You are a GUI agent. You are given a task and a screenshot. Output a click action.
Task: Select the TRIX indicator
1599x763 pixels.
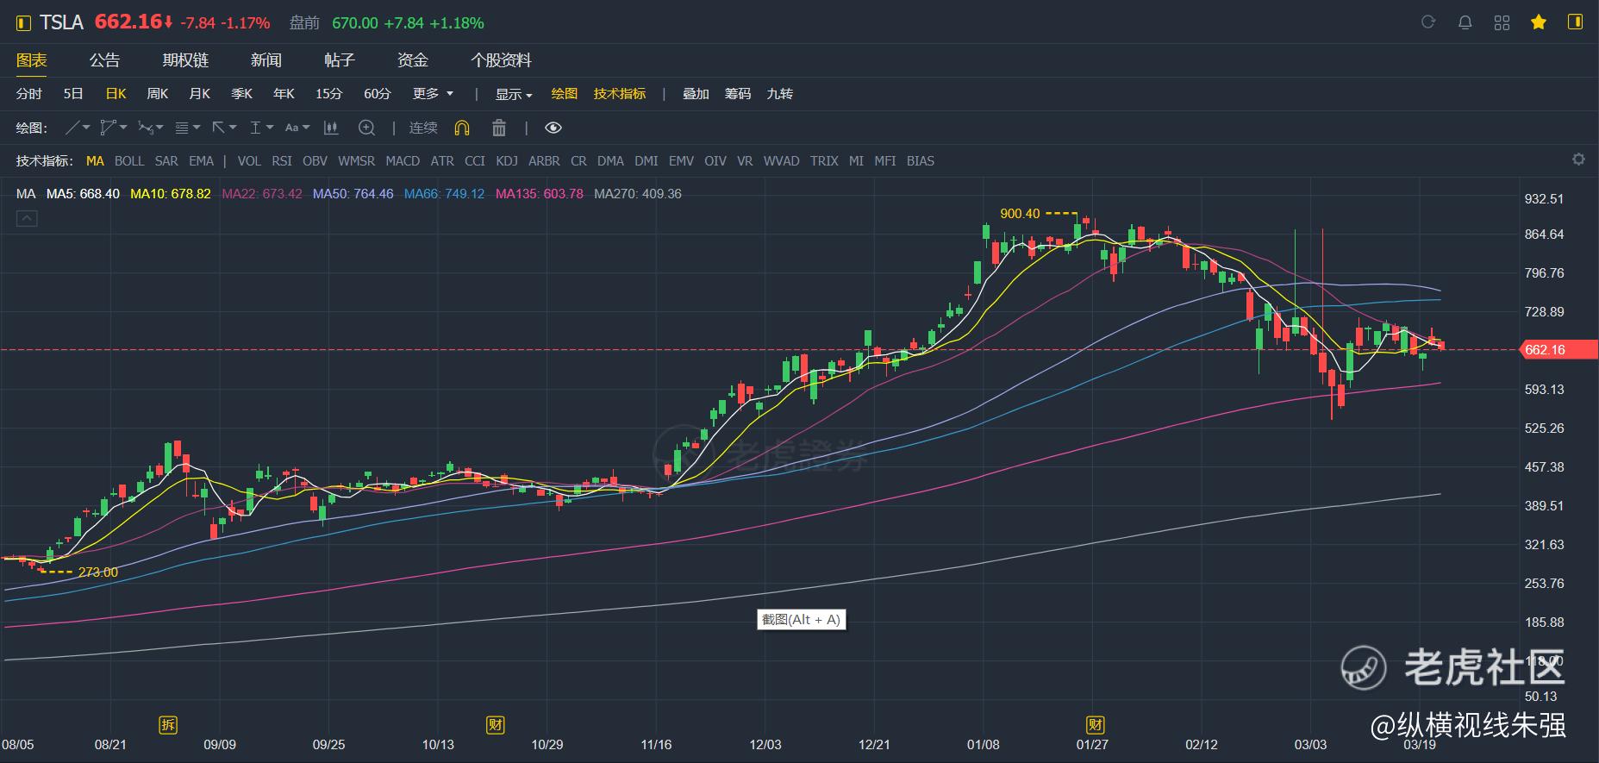824,161
